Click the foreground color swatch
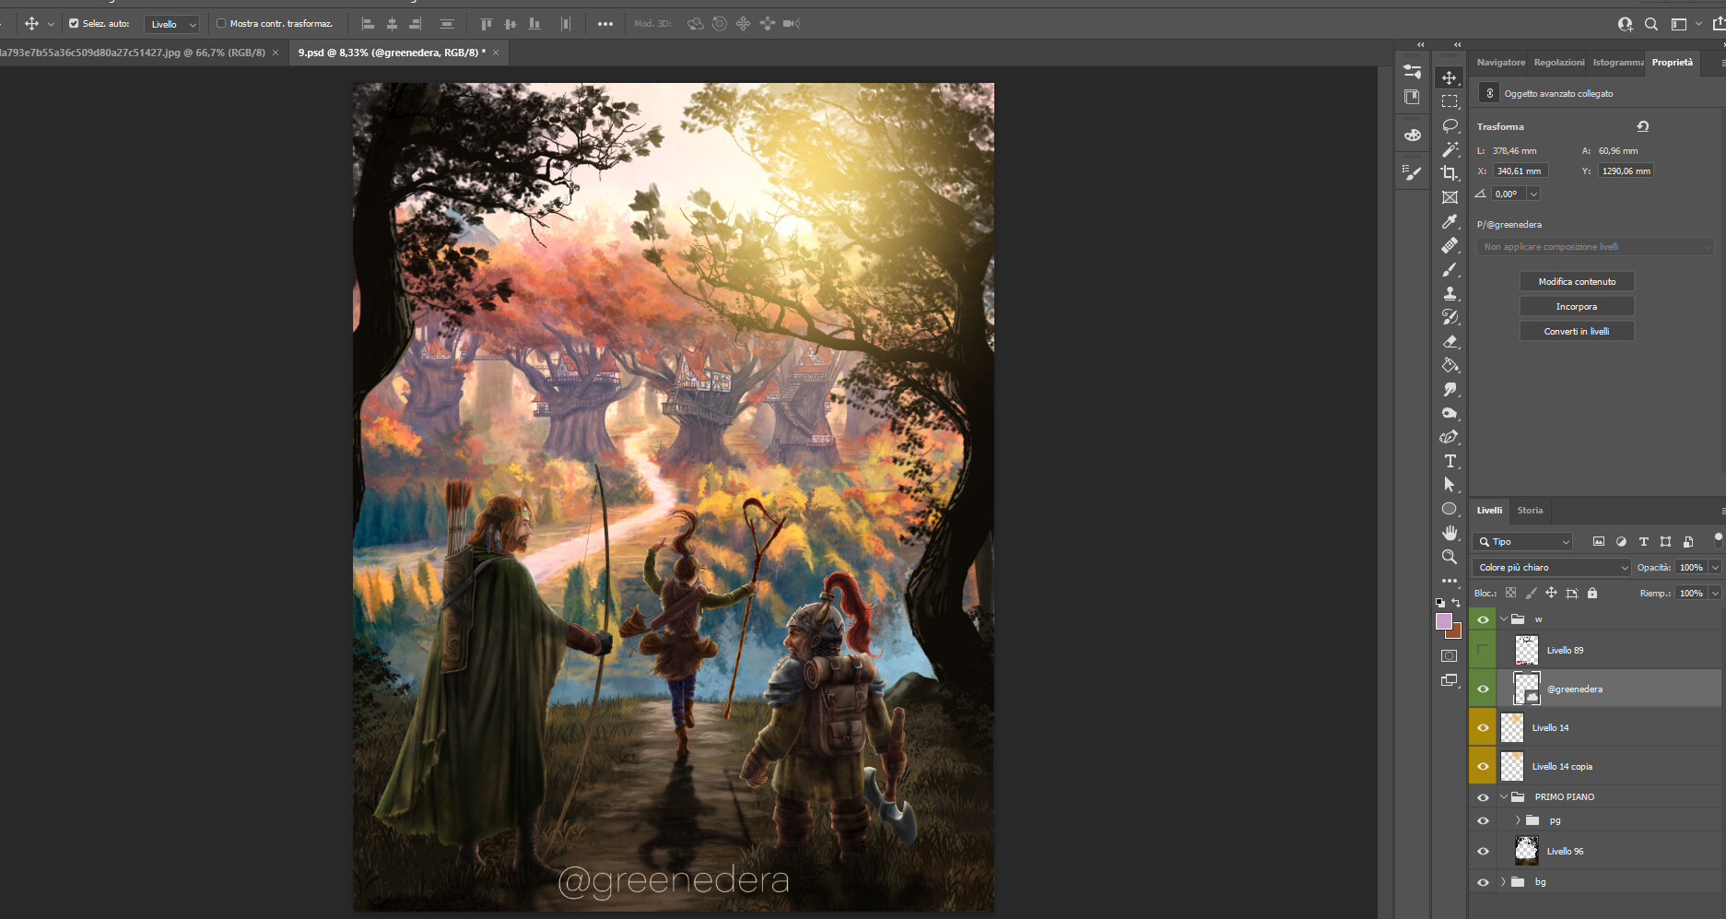The image size is (1726, 919). click(1443, 621)
